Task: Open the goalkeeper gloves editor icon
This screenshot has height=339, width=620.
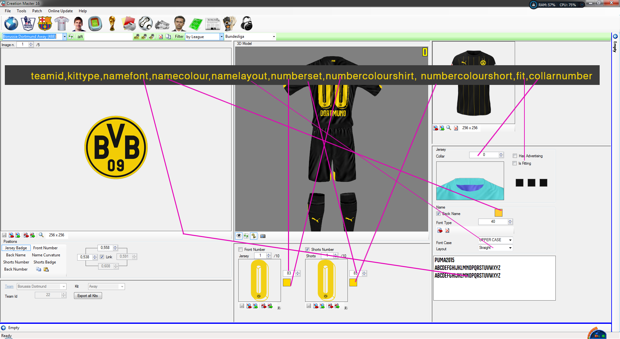Action: pyautogui.click(x=230, y=24)
